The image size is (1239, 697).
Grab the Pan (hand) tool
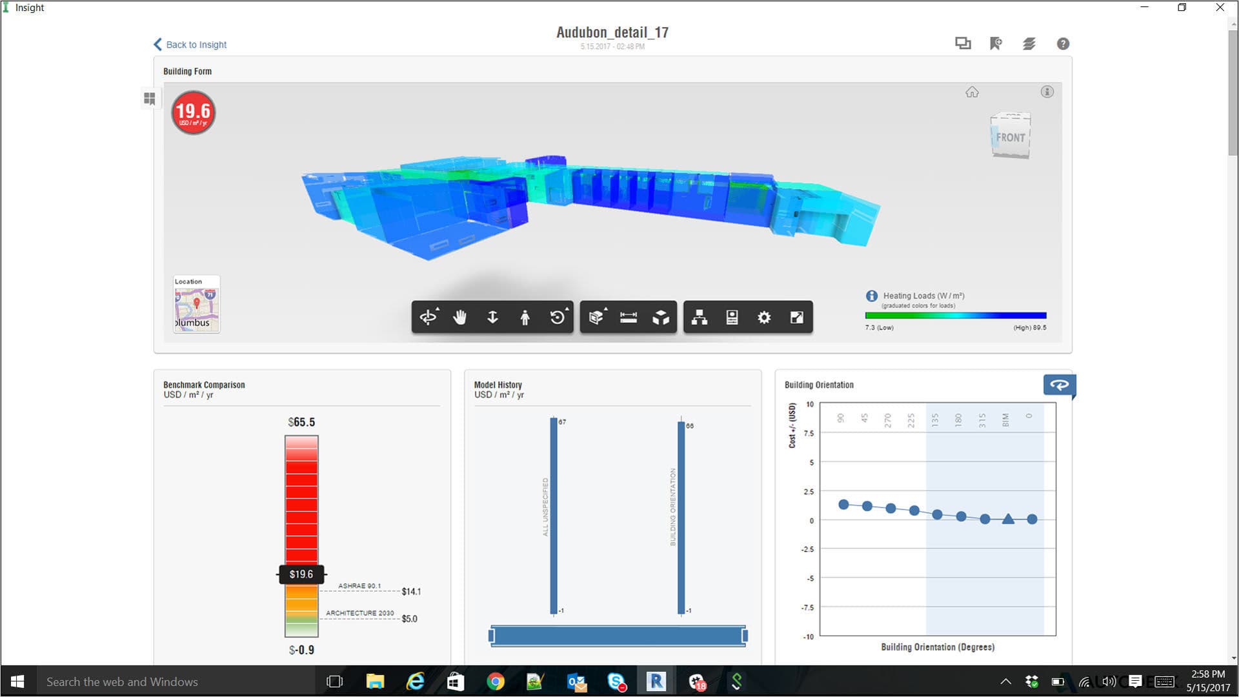(x=459, y=317)
